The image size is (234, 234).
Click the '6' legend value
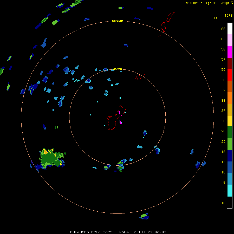tap(224, 183)
